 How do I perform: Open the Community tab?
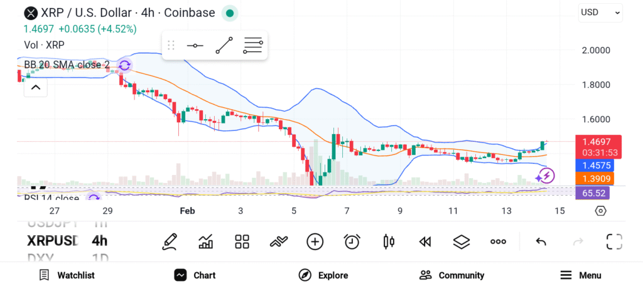452,275
